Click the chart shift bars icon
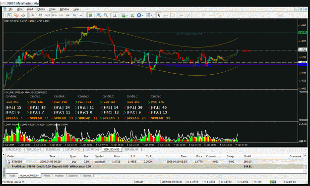The image size is (310, 186). 132,15
